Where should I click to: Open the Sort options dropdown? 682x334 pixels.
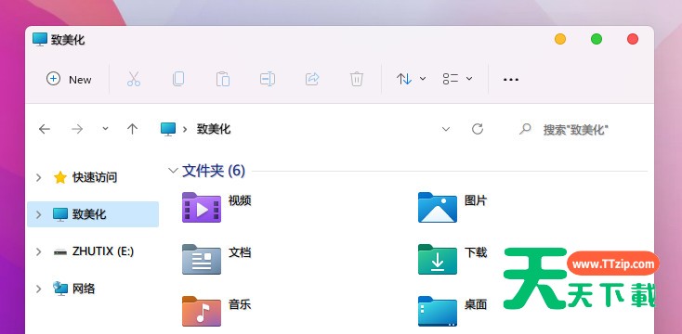point(411,79)
